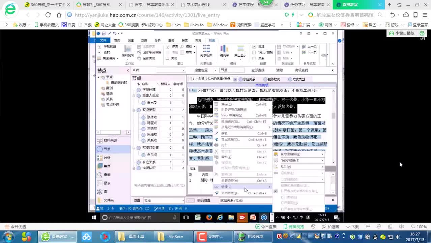The image size is (431, 243).
Task: Select the 肢体欺 node row
Action: 163,117
